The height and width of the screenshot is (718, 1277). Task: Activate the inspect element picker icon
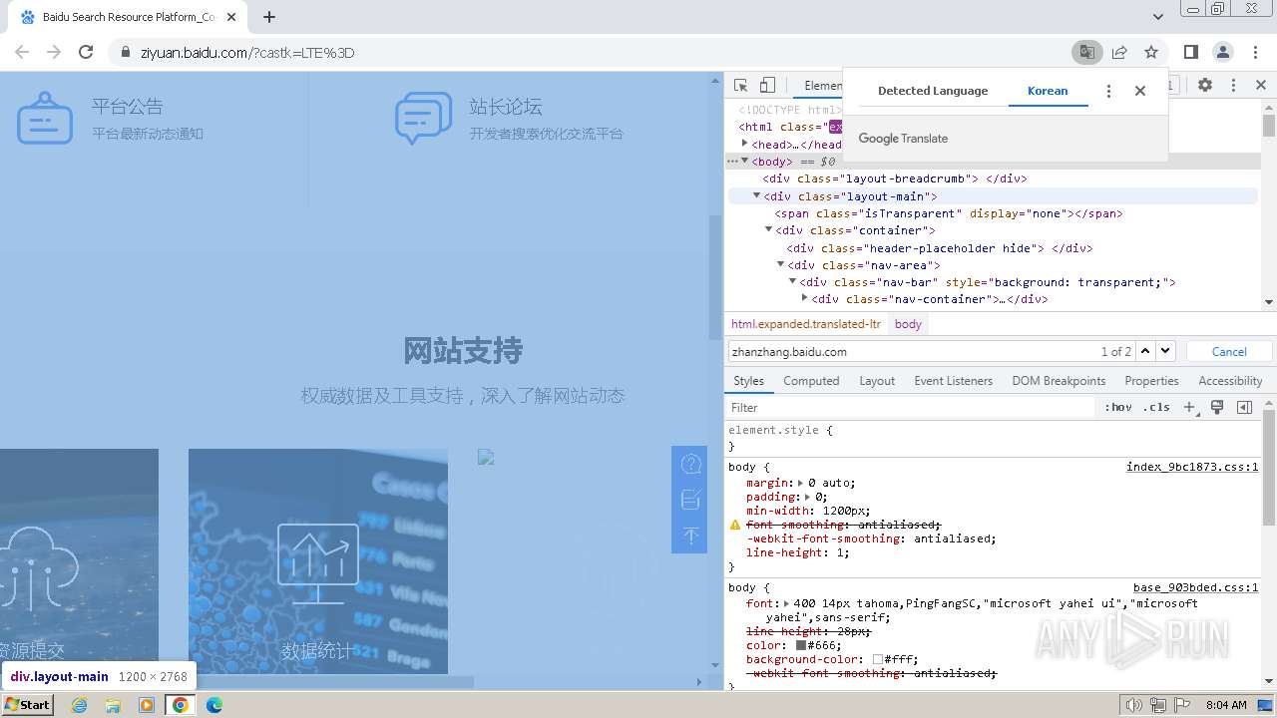(740, 86)
